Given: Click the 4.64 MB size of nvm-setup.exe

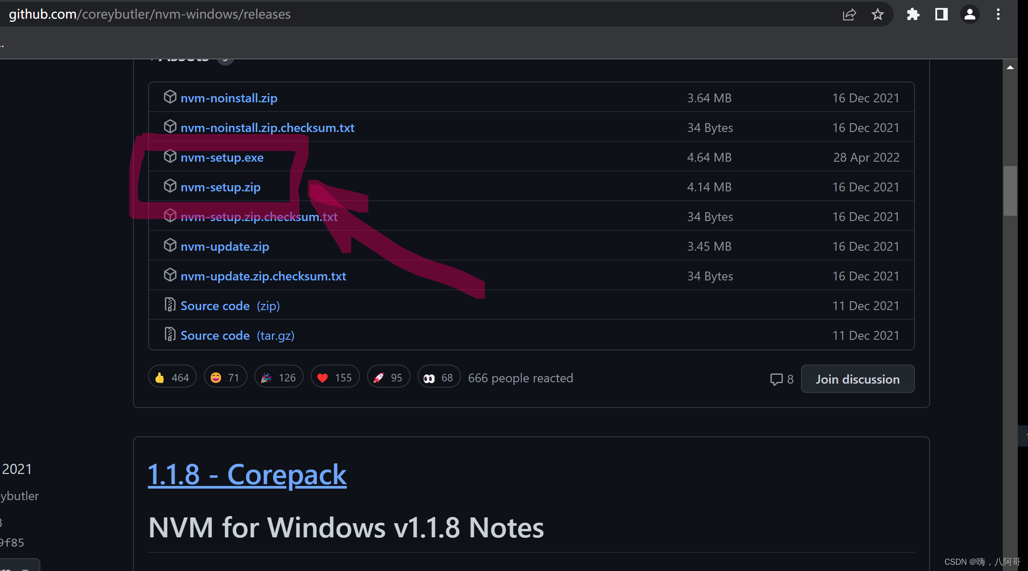Looking at the screenshot, I should point(709,157).
